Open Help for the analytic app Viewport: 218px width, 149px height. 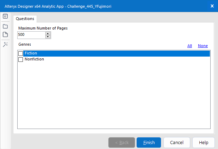point(204,143)
